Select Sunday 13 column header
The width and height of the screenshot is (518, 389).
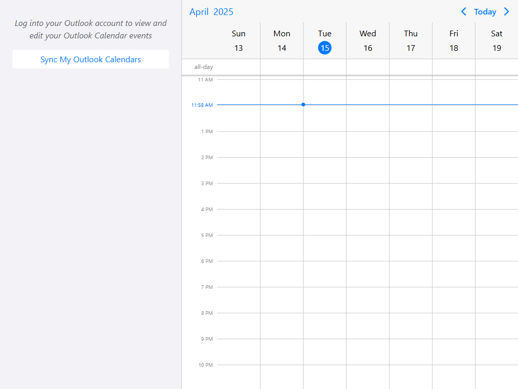point(238,40)
